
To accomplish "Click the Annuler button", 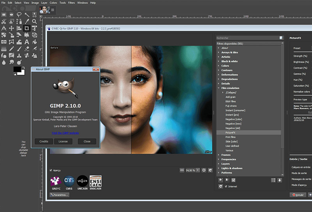I will point(298,195).
